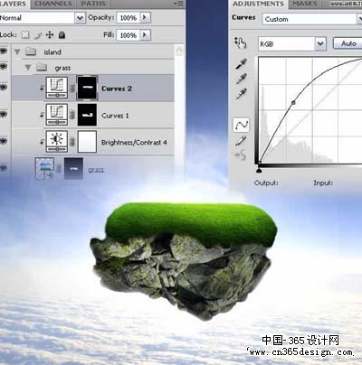
Task: Click the island group folder icon
Action: click(31, 51)
